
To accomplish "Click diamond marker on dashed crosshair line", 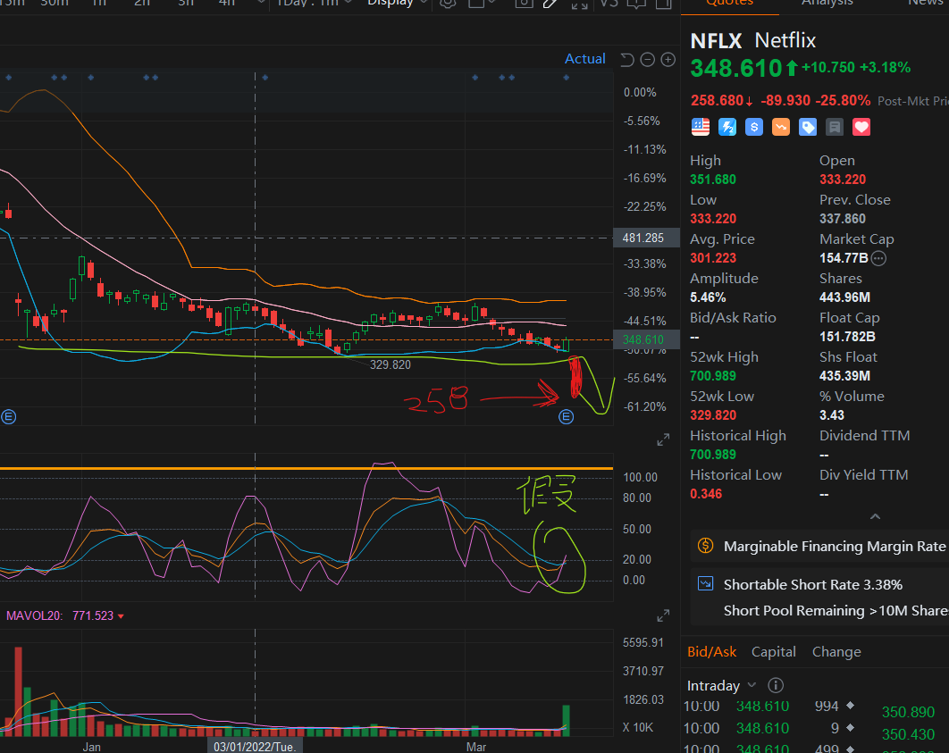I will (265, 78).
